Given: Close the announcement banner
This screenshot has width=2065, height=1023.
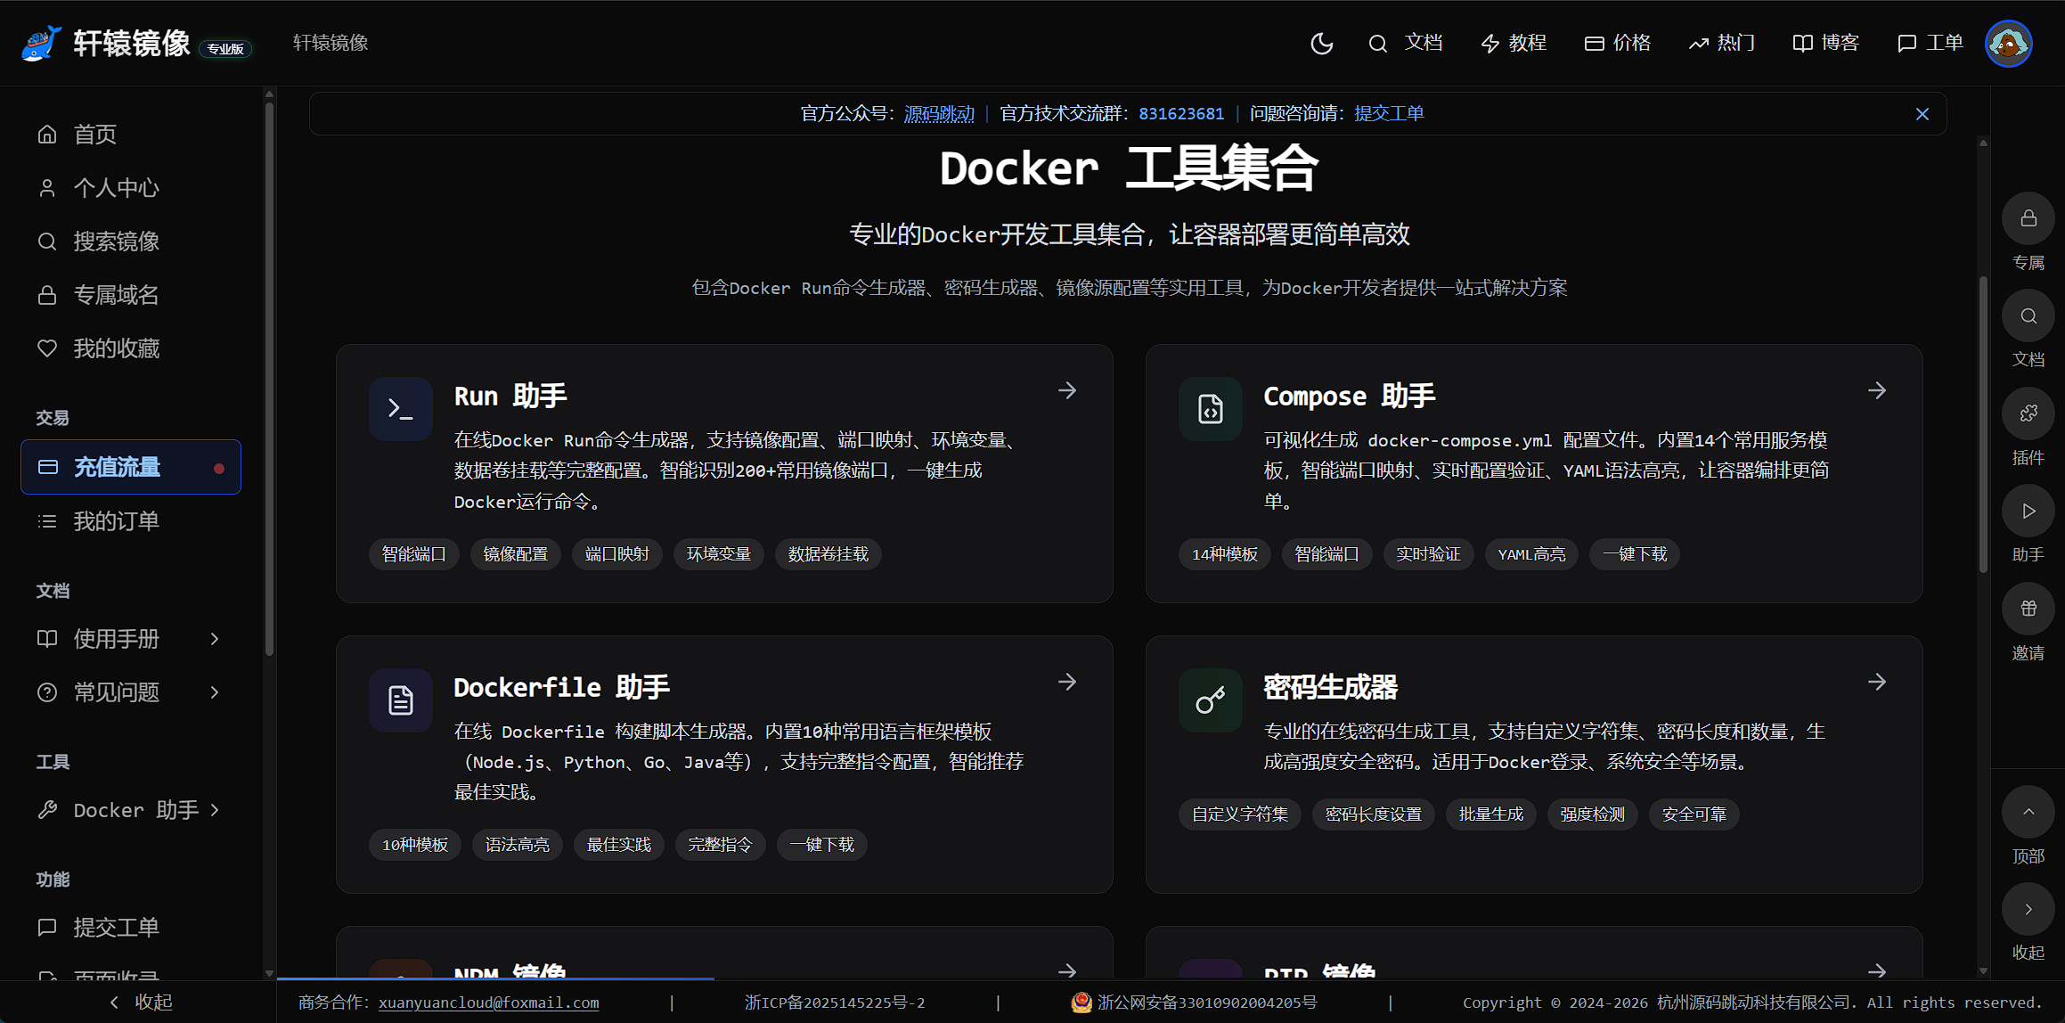Looking at the screenshot, I should [x=1922, y=114].
